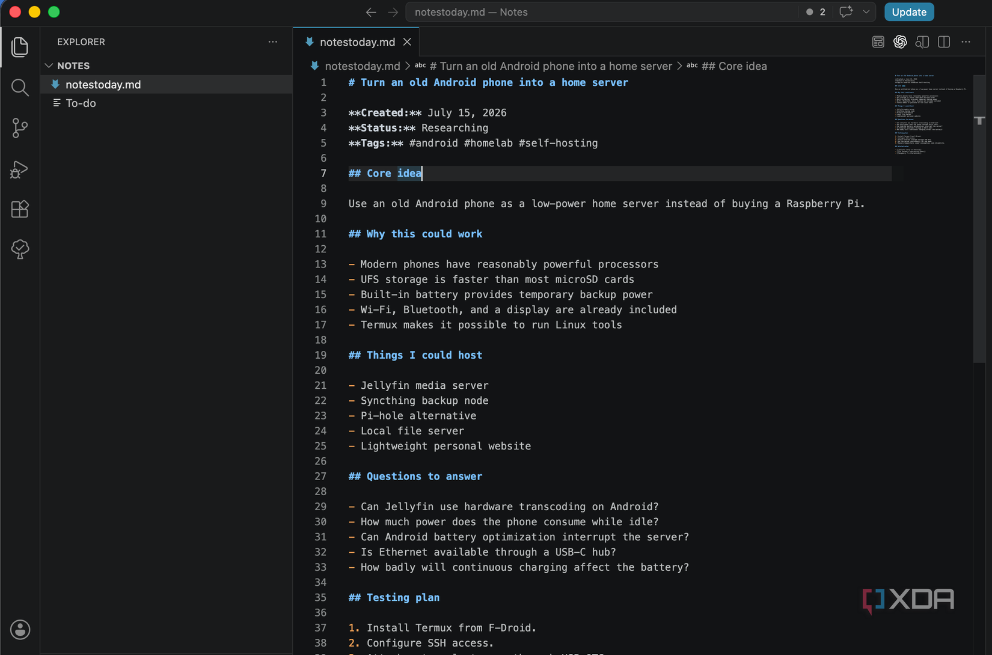This screenshot has width=992, height=655.
Task: Select the notestoday.md editor tab
Action: pos(356,42)
